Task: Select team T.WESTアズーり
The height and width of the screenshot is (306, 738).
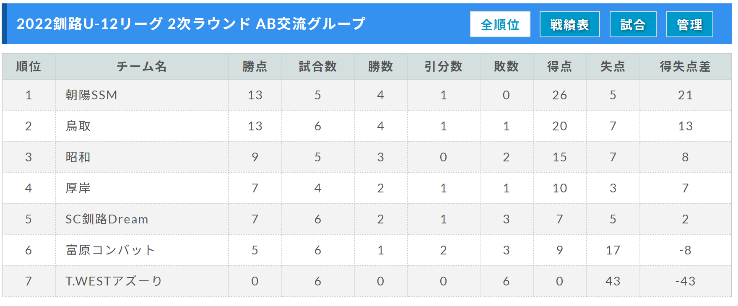Action: coord(114,281)
